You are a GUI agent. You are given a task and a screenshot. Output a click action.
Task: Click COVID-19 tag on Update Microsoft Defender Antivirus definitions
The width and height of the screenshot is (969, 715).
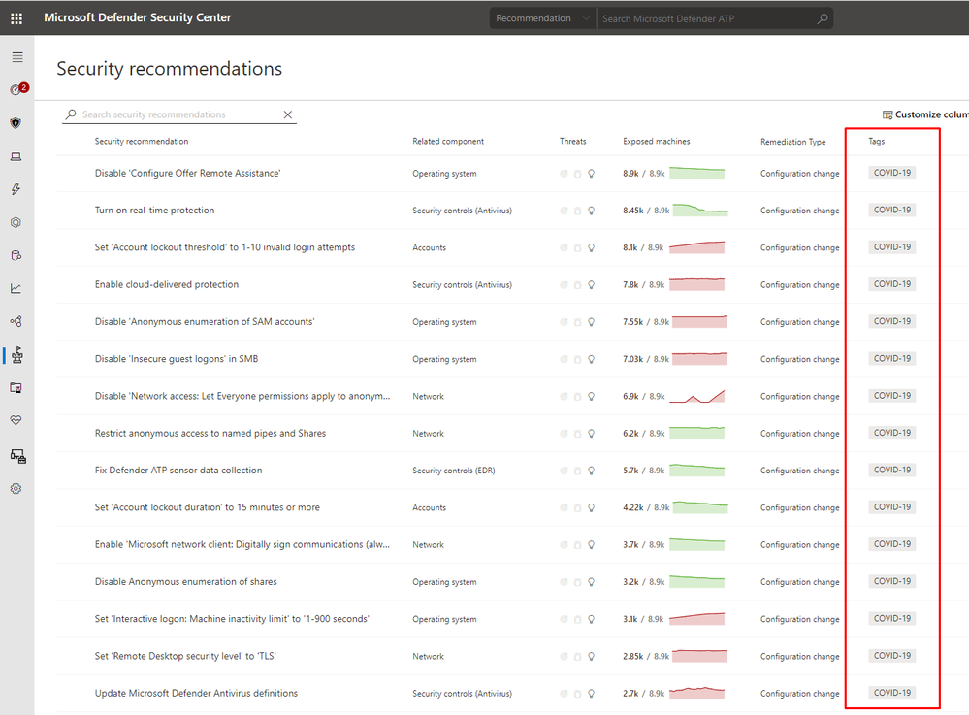point(891,693)
